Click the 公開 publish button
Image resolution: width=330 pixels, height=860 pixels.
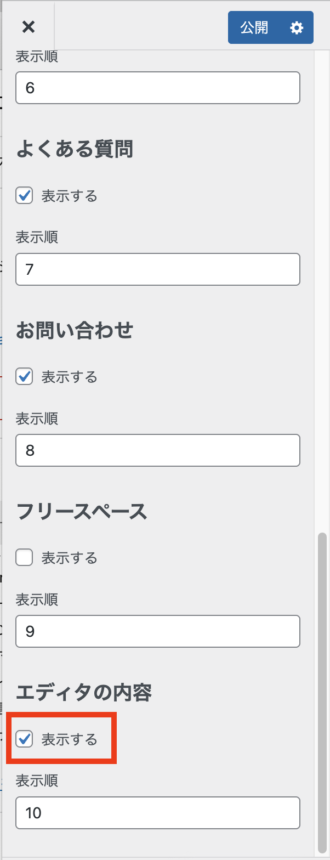(x=254, y=28)
